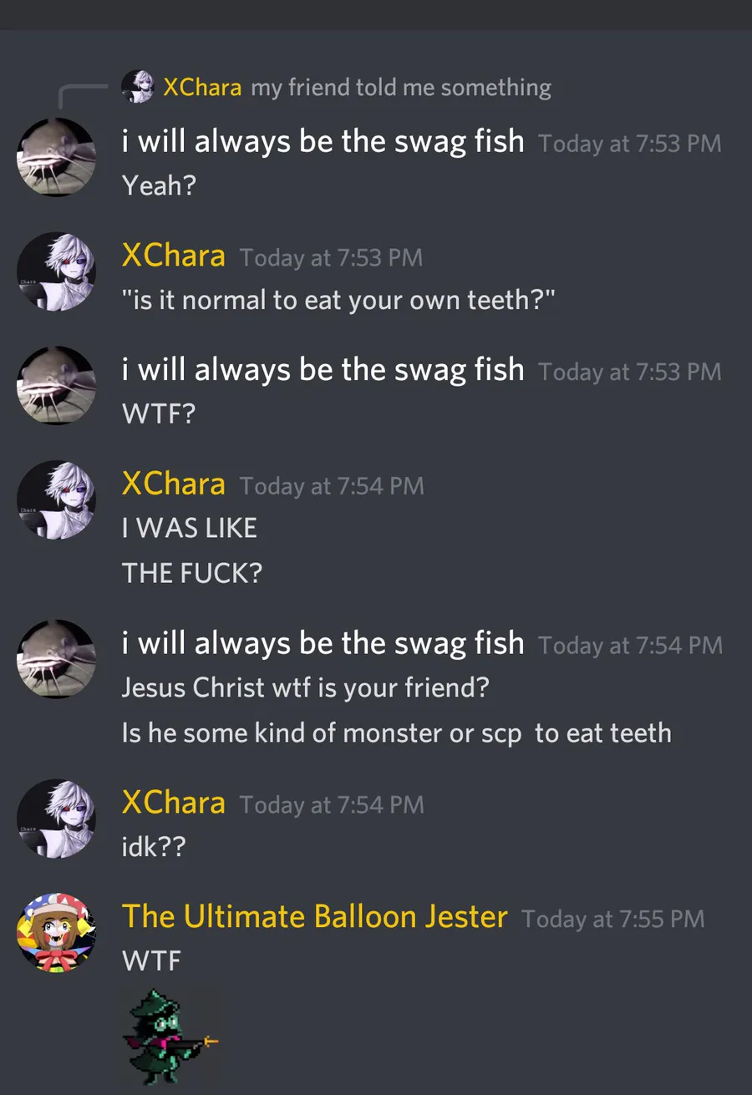Jump to replied message "my friend told me something"

tap(401, 88)
